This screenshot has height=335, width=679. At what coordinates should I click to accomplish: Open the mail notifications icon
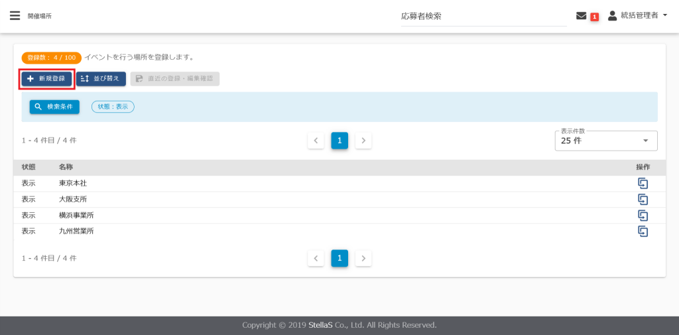581,16
